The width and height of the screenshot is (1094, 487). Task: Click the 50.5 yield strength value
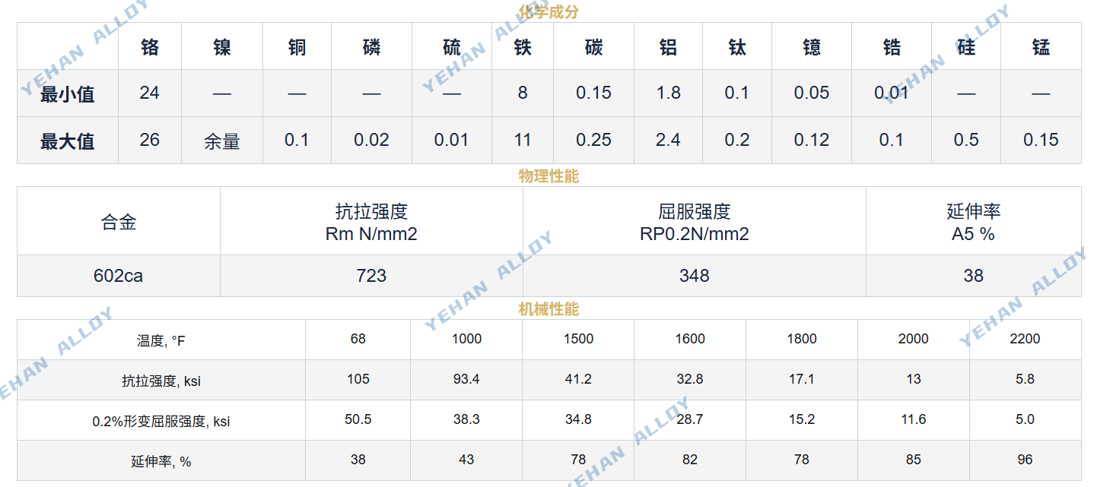[358, 419]
